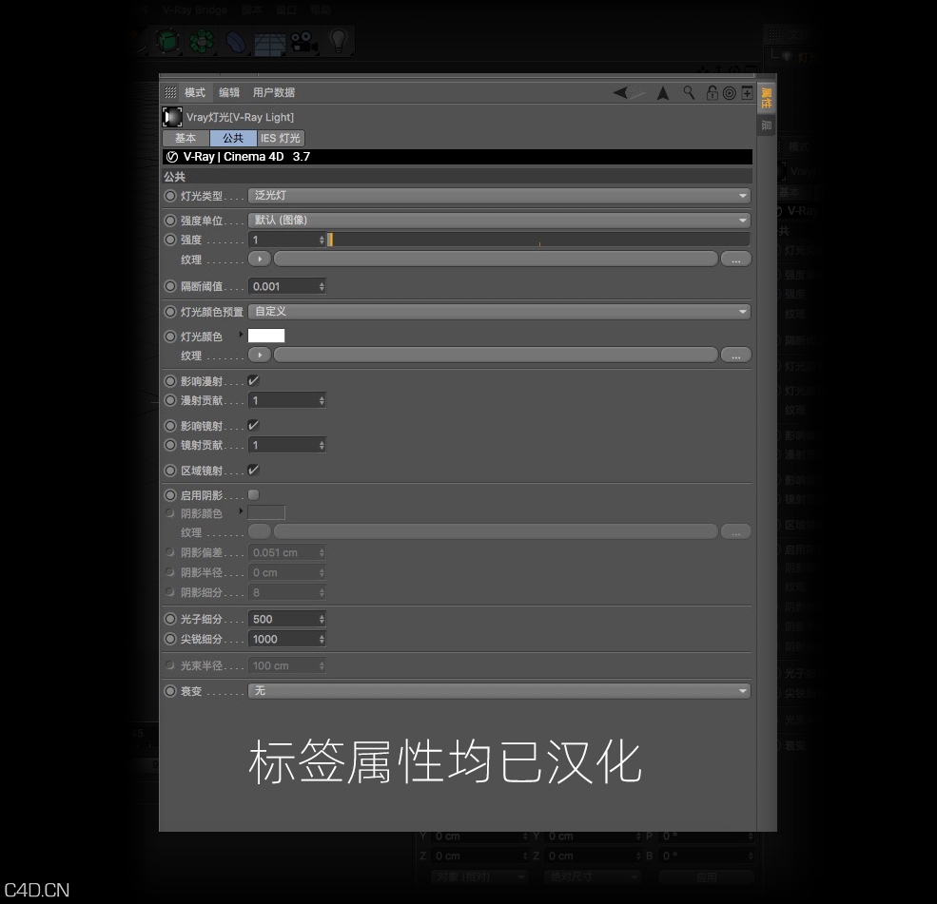Open the 灯光类型 dropdown
The height and width of the screenshot is (904, 937).
[499, 195]
